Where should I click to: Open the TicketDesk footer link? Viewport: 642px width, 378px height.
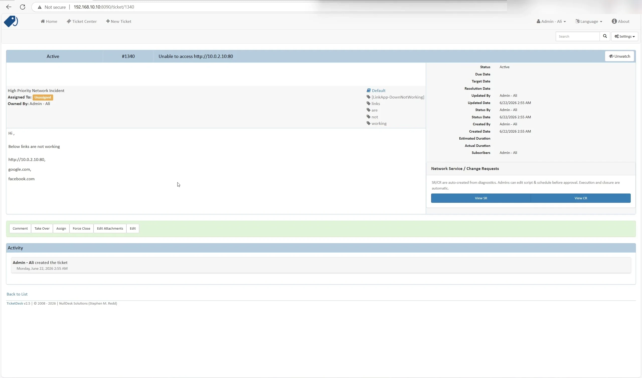click(x=15, y=304)
